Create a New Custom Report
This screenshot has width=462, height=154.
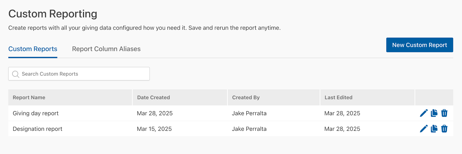[420, 45]
